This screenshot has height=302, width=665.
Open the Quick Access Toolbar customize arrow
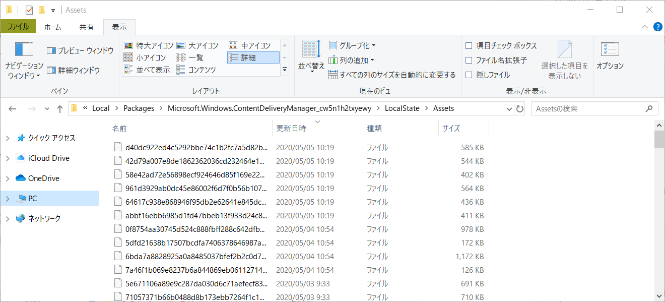pyautogui.click(x=53, y=10)
